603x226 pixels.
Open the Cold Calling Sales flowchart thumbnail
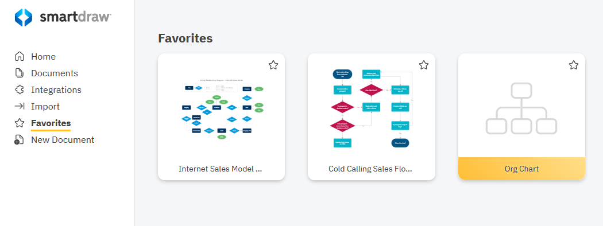(372, 109)
